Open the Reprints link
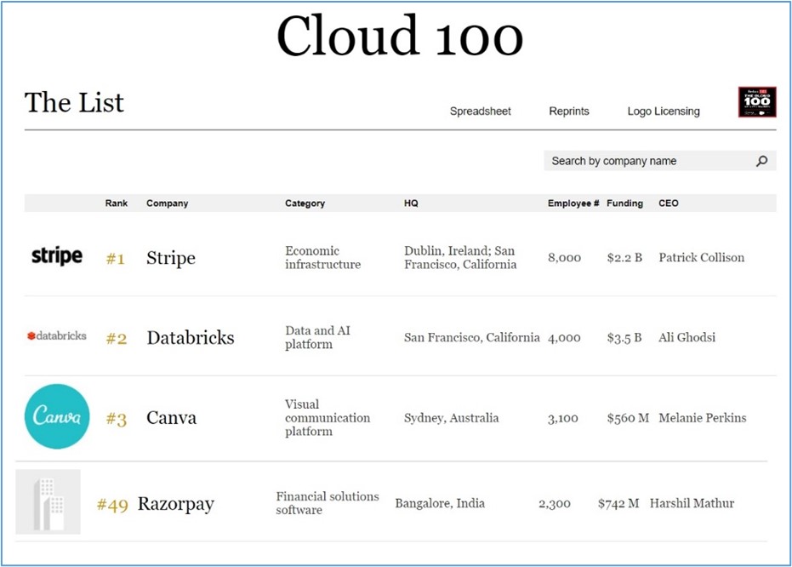The image size is (792, 567). pyautogui.click(x=569, y=112)
